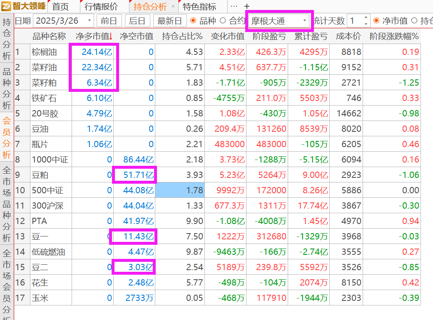The height and width of the screenshot is (320, 433).
Task: Sort by the 累计盈亏 column header
Action: (311, 36)
